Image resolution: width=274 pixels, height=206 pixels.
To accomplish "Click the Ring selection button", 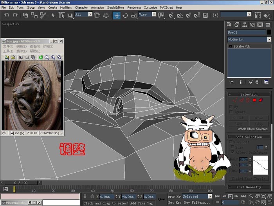I will tap(238, 124).
